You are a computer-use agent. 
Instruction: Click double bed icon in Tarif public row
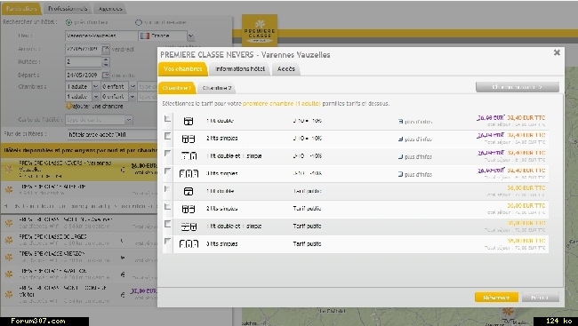(x=189, y=191)
